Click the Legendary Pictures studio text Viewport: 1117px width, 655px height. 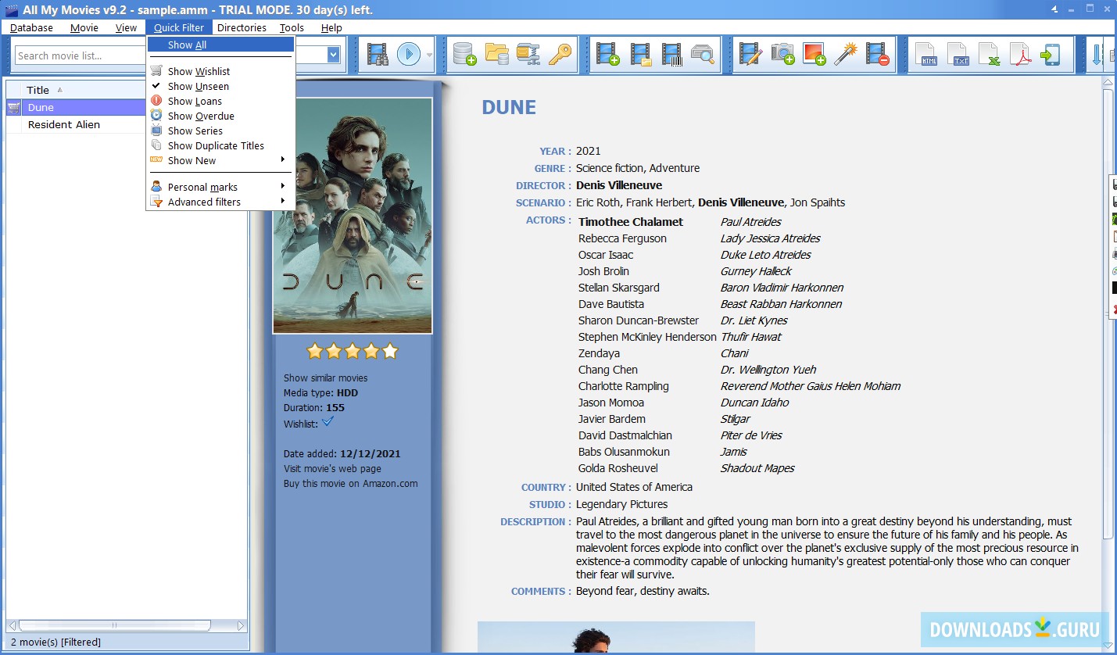pyautogui.click(x=621, y=504)
